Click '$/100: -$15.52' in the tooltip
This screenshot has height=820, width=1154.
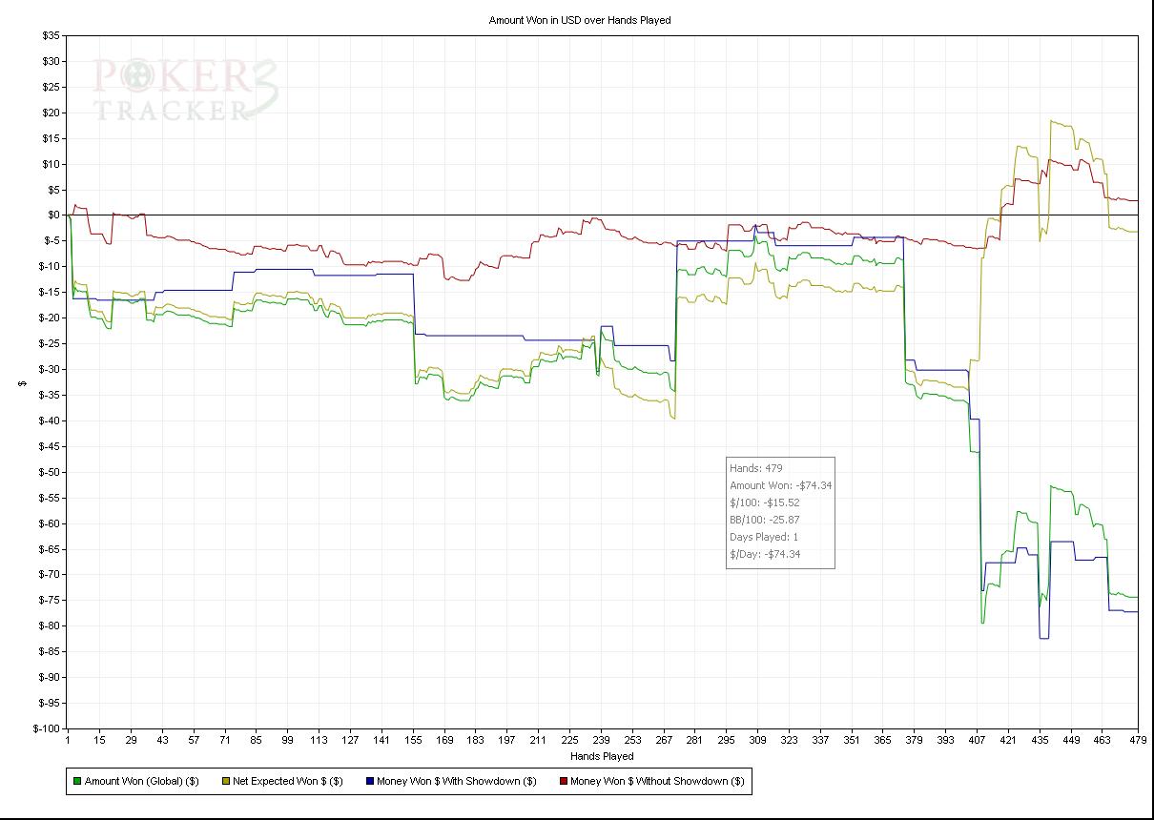click(765, 502)
